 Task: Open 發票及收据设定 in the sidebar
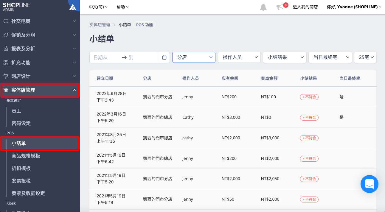point(28,193)
